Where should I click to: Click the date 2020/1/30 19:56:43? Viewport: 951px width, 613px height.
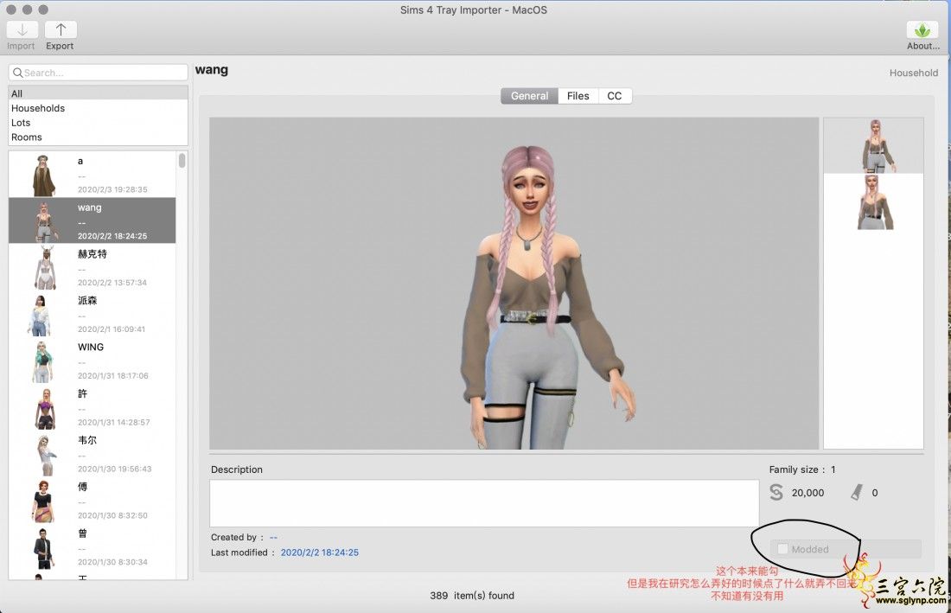pos(115,469)
